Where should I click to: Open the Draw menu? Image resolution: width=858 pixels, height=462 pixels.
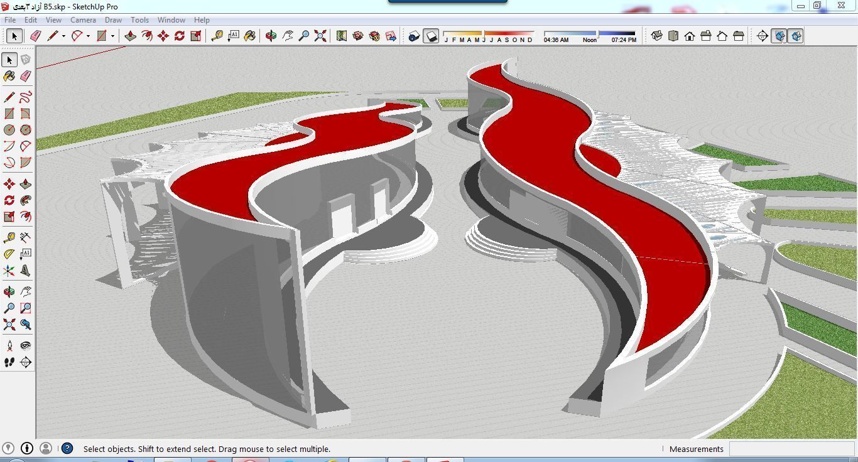[113, 20]
